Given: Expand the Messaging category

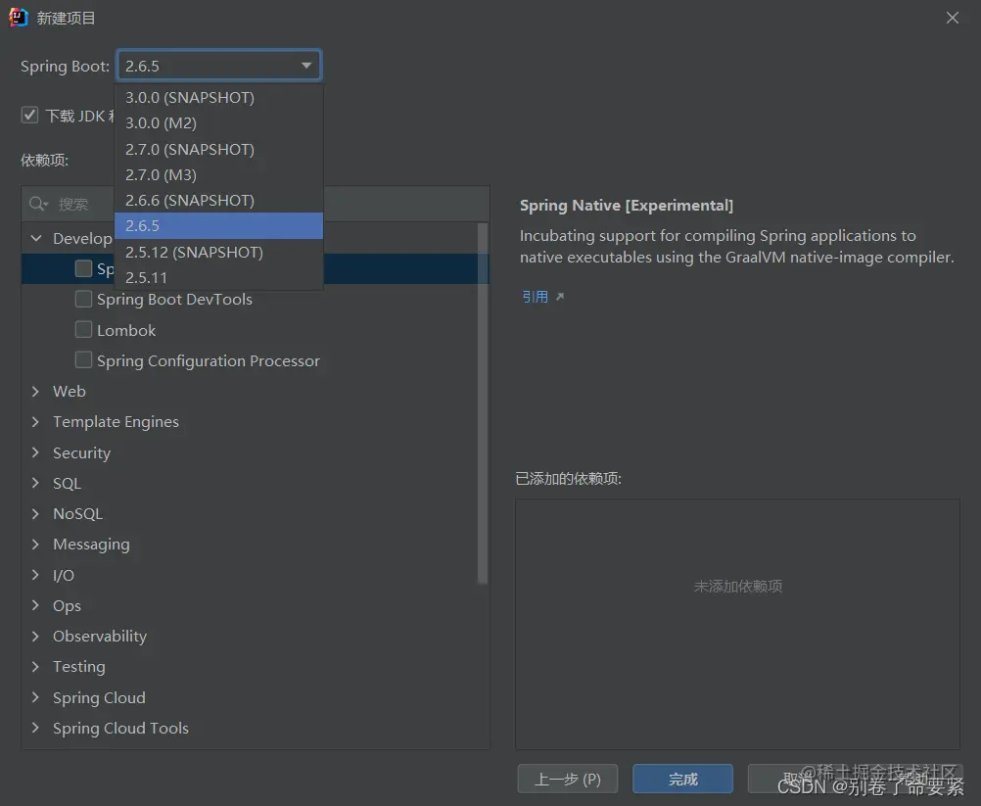Looking at the screenshot, I should click(35, 545).
